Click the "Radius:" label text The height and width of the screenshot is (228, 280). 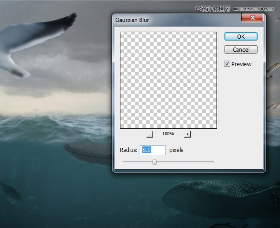(129, 150)
